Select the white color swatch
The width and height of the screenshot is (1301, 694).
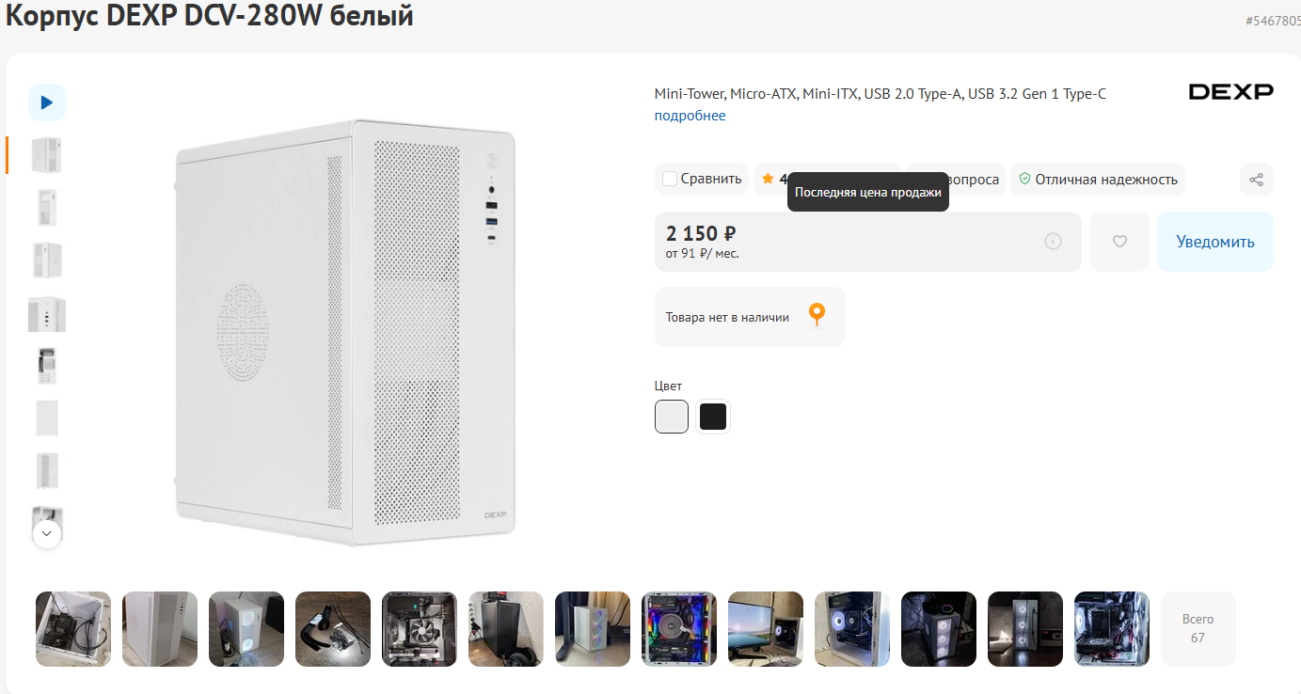(x=672, y=417)
